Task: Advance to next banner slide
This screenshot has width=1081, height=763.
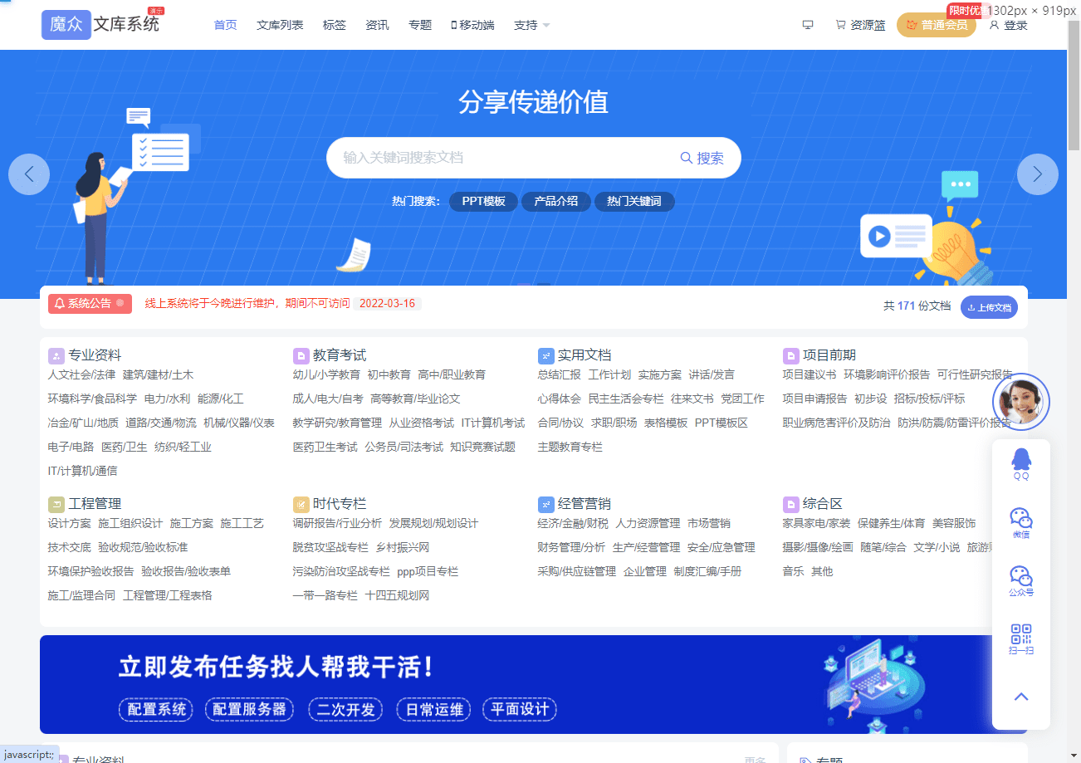Action: [1037, 174]
